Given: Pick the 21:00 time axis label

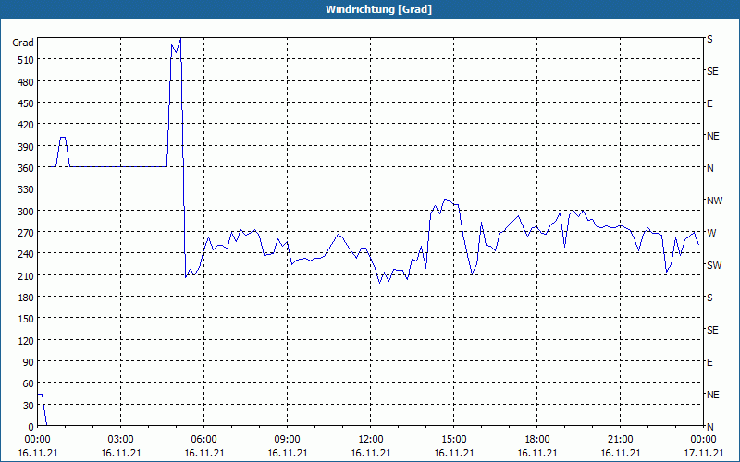Looking at the screenshot, I should tap(620, 440).
